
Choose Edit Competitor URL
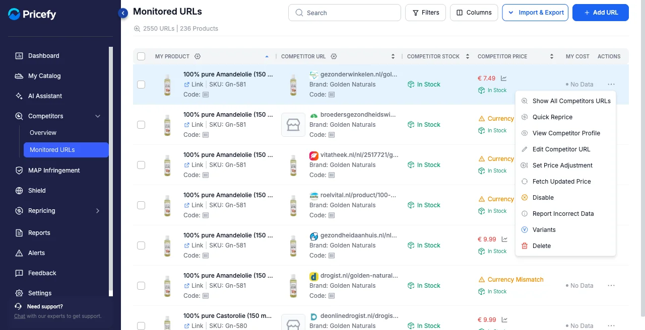[565, 149]
